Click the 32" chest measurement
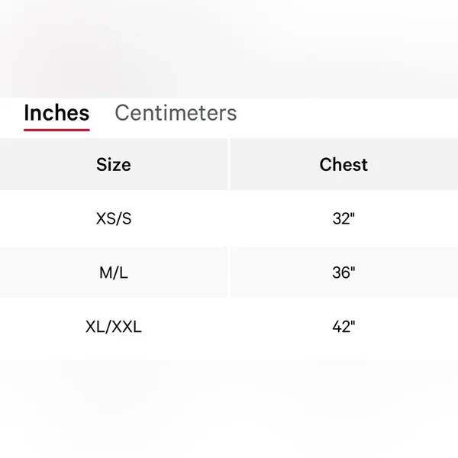Viewport: 458px width, 458px height. (343, 218)
